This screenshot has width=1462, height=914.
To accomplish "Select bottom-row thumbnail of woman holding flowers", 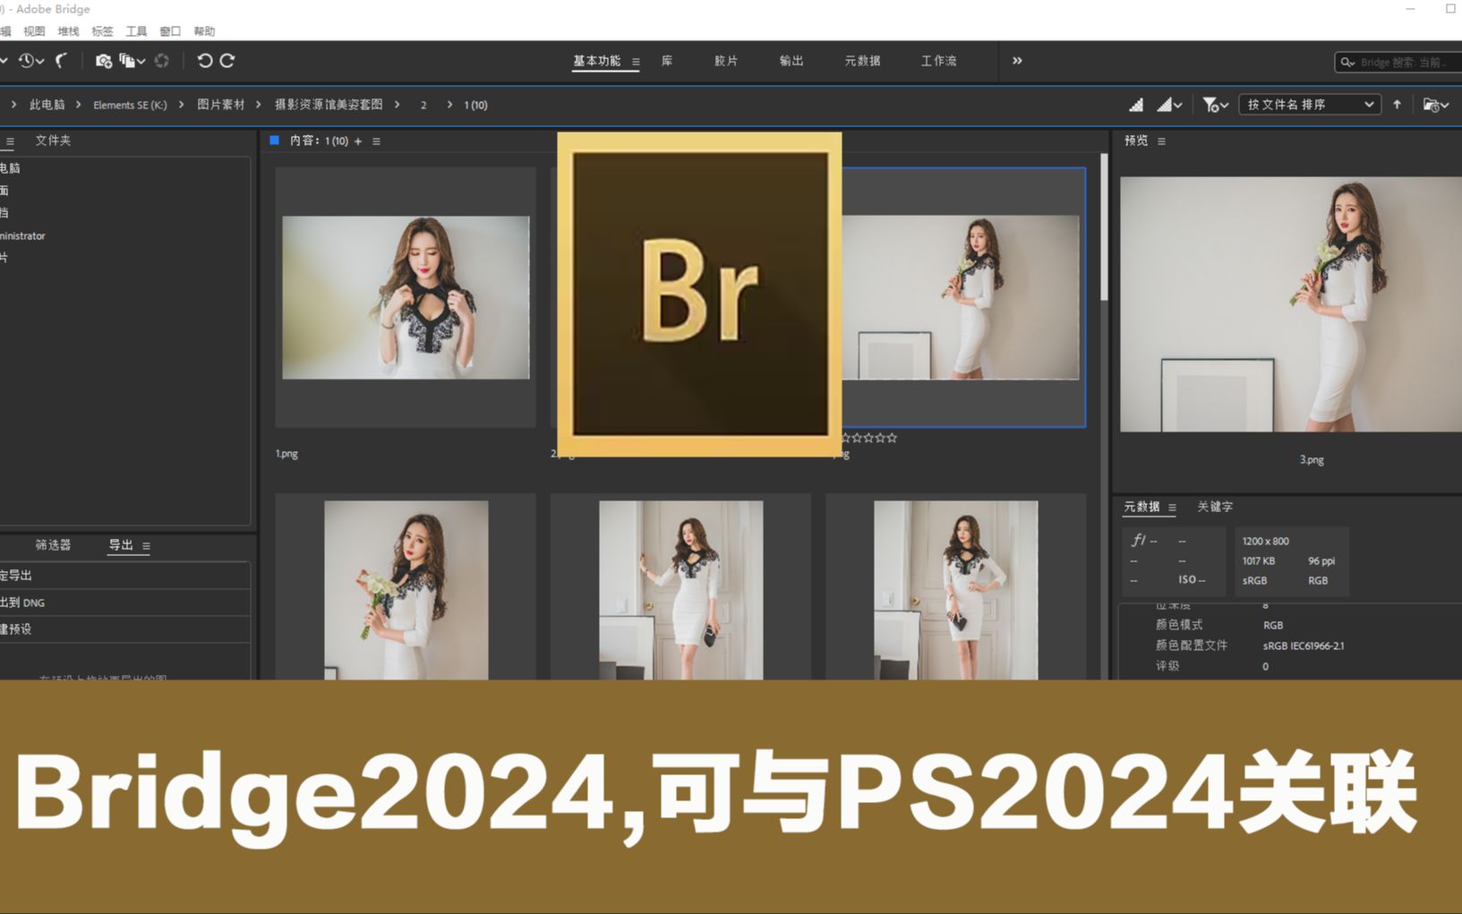I will 406,589.
